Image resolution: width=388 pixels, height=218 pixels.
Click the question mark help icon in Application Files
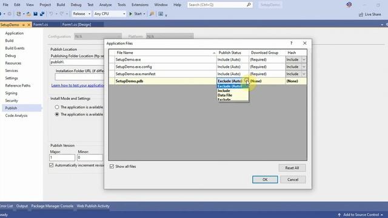click(291, 43)
